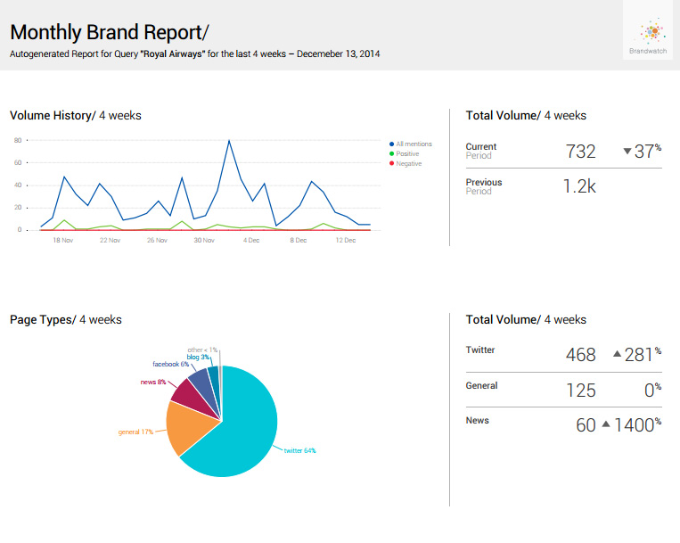Click the Volume History heading

[x=76, y=116]
